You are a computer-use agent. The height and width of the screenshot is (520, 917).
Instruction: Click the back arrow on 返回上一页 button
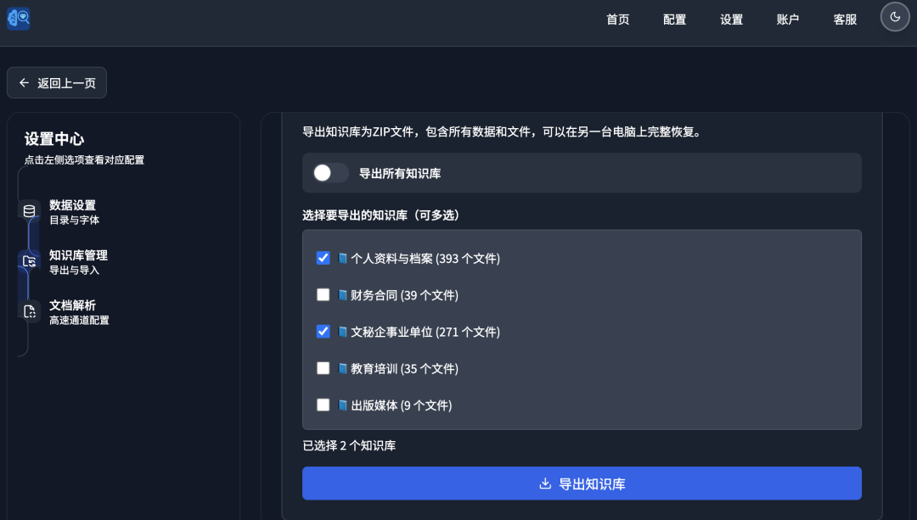point(25,82)
